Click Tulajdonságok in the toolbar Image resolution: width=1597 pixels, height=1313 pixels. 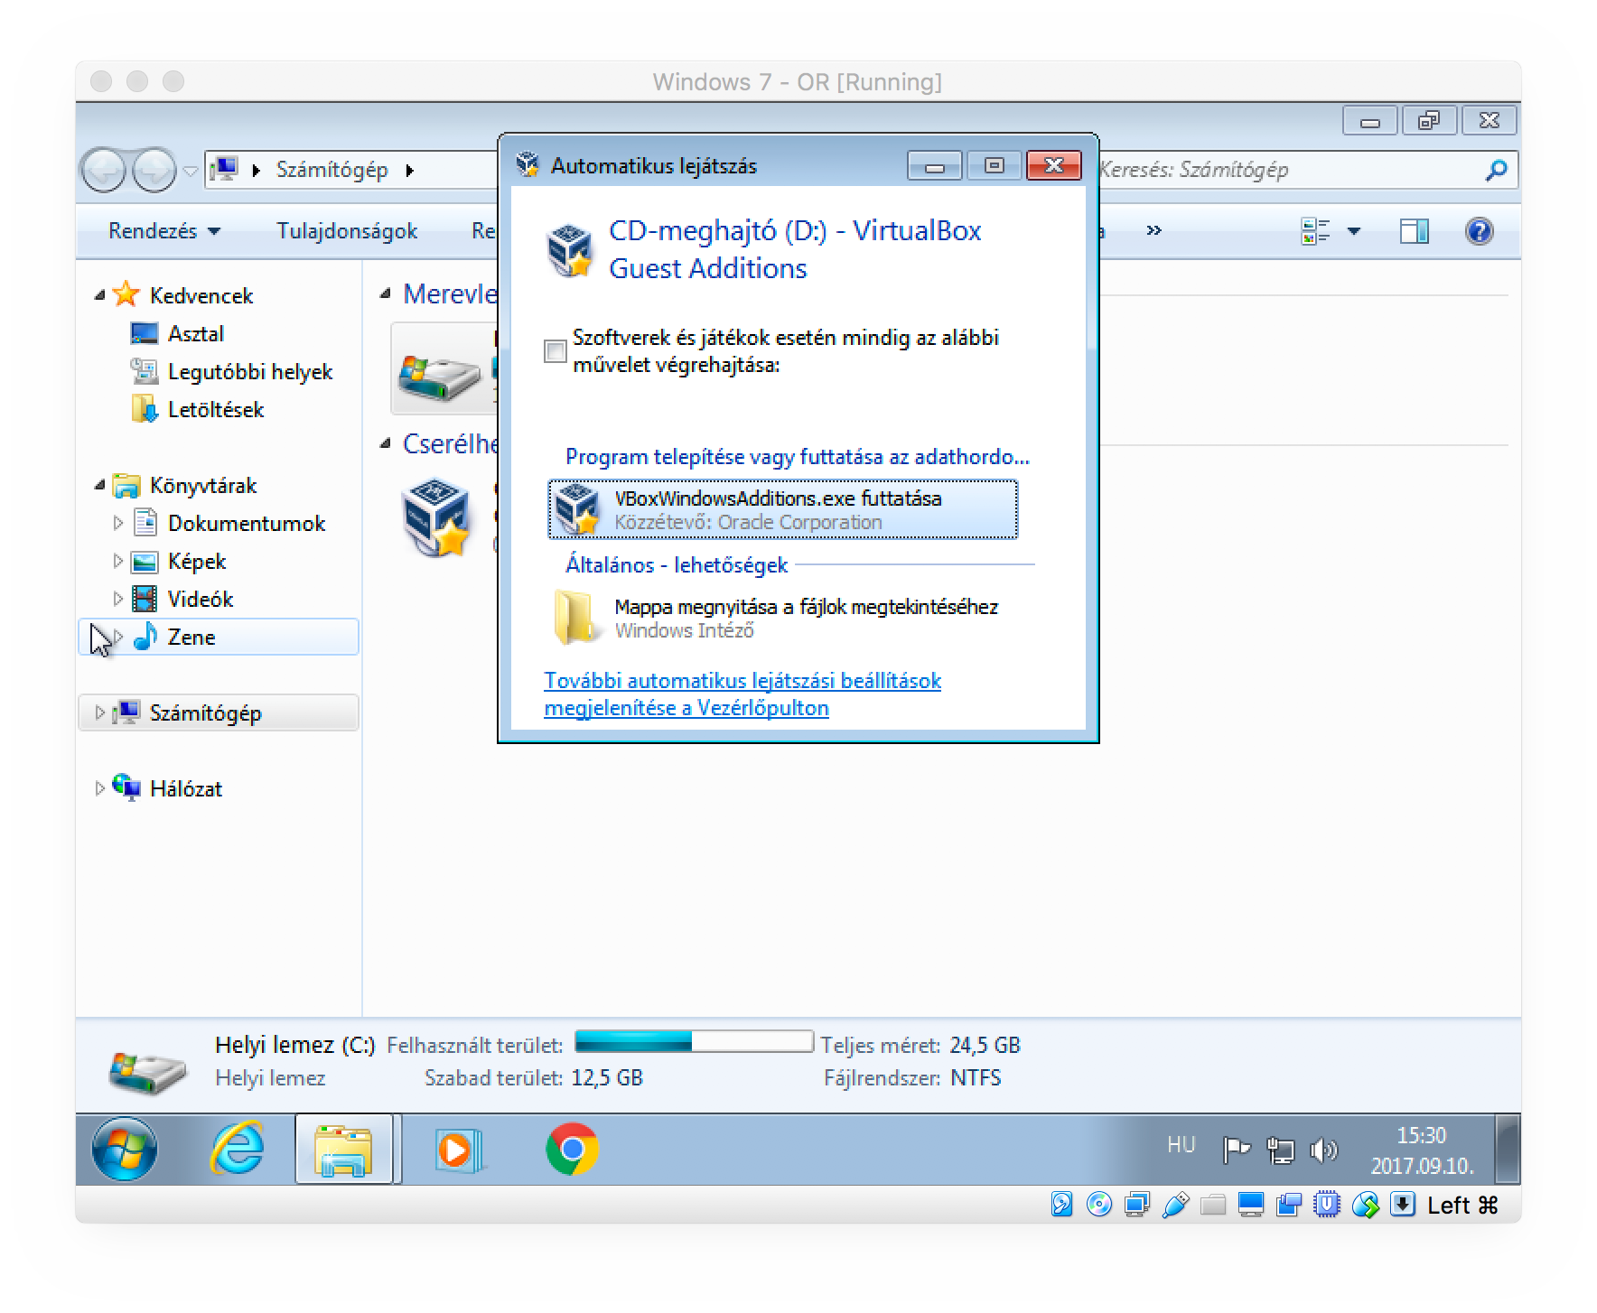point(347,231)
